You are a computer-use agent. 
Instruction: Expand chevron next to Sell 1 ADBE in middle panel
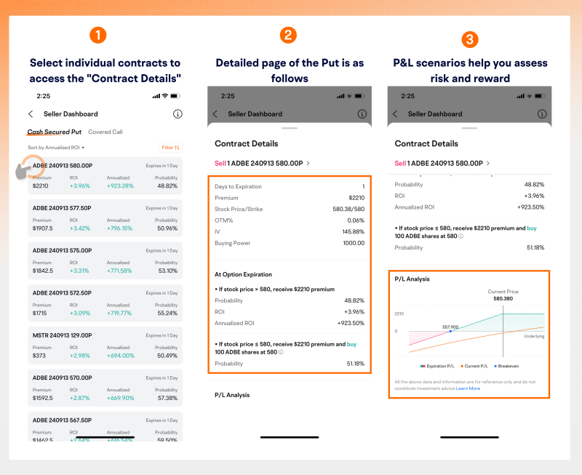point(308,163)
